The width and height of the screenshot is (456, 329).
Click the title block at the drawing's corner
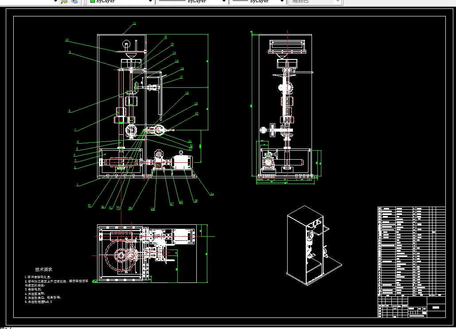[412, 306]
